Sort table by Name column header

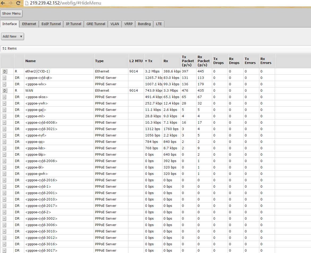point(59,61)
